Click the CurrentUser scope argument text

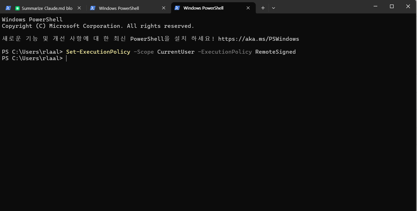click(x=176, y=52)
